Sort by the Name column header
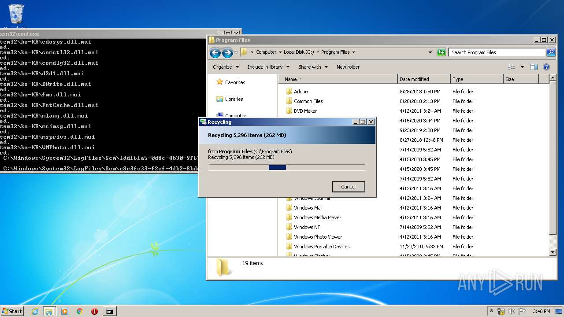The image size is (564, 317). pyautogui.click(x=338, y=79)
